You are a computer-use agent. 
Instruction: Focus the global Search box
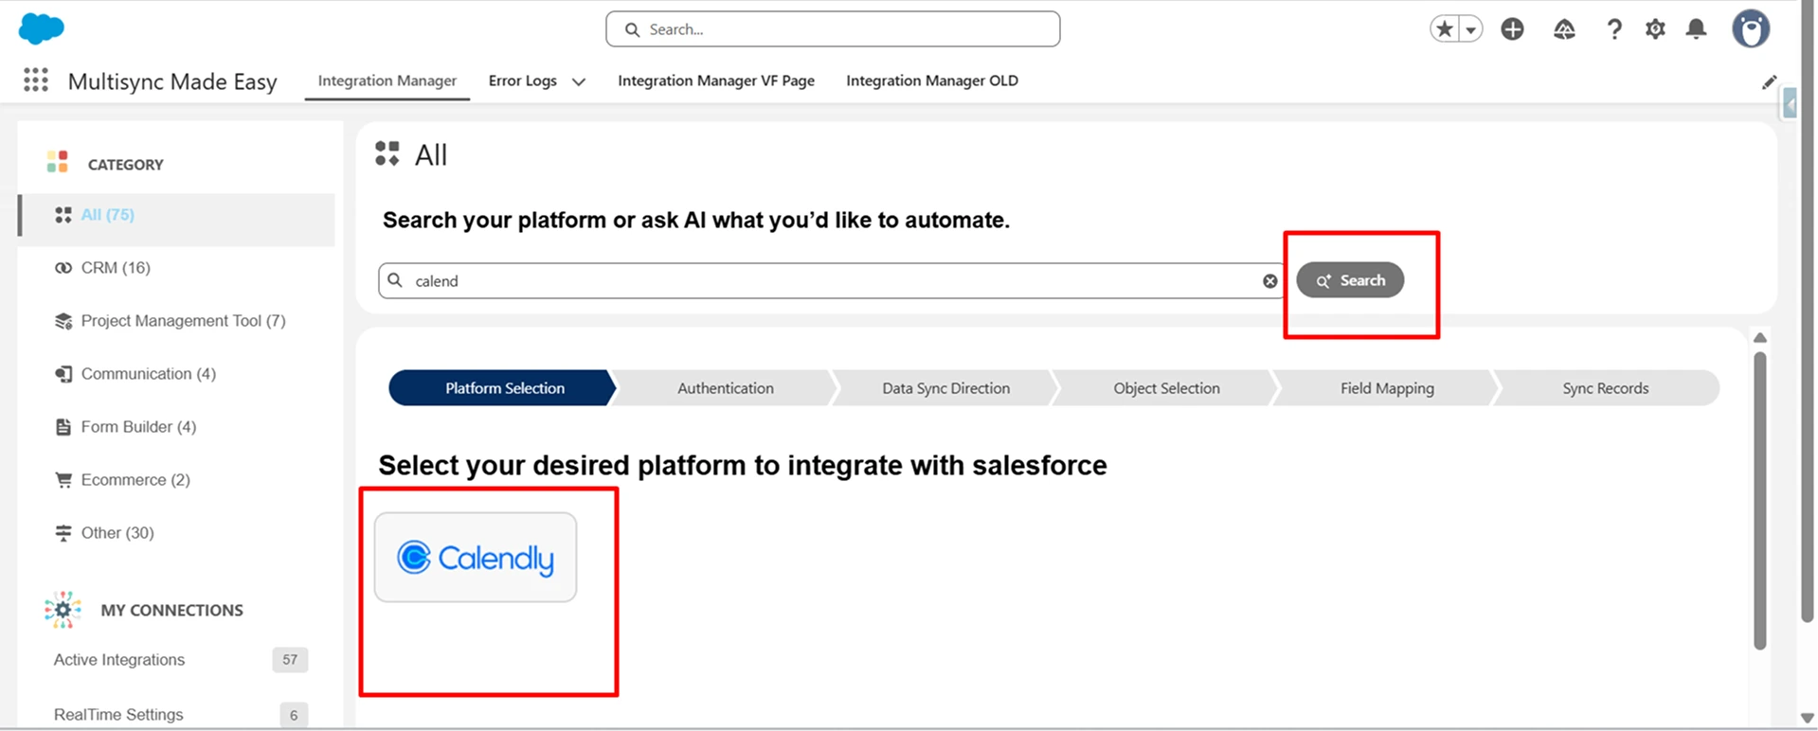(x=833, y=29)
